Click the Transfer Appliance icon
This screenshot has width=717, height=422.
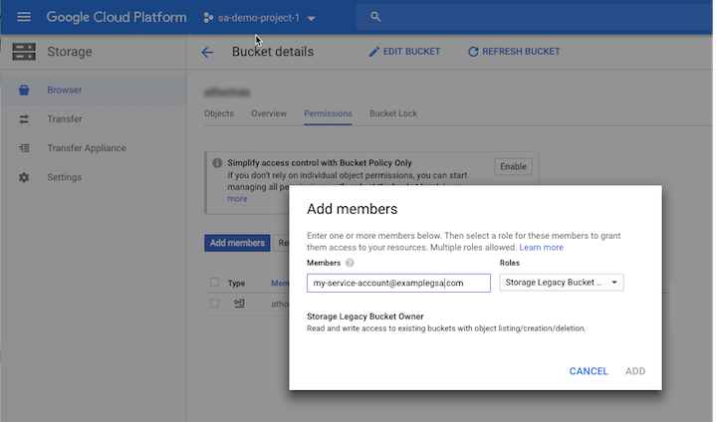coord(24,148)
